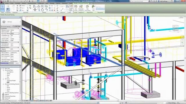186x104 pixels.
Task: Click the Sheets (all) icon in browser
Action: [x=3, y=98]
